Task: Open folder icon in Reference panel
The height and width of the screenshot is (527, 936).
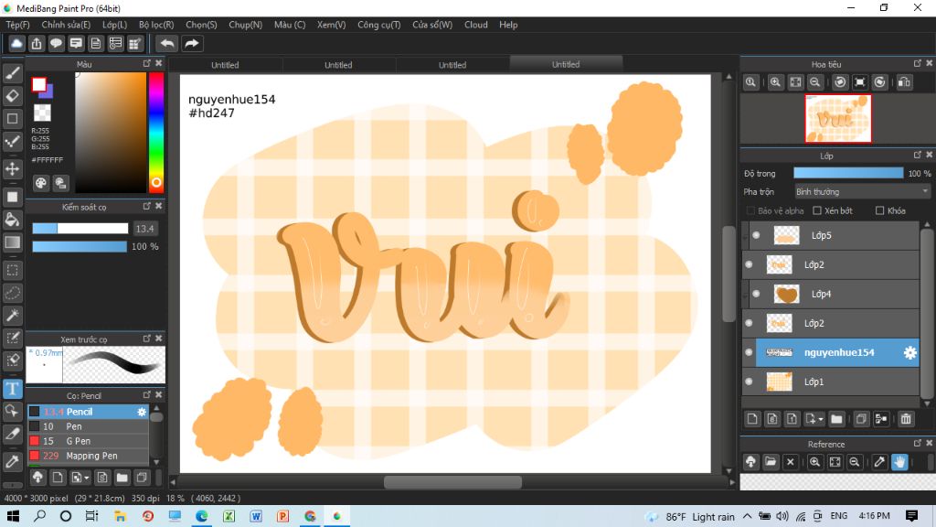Action: [x=771, y=462]
